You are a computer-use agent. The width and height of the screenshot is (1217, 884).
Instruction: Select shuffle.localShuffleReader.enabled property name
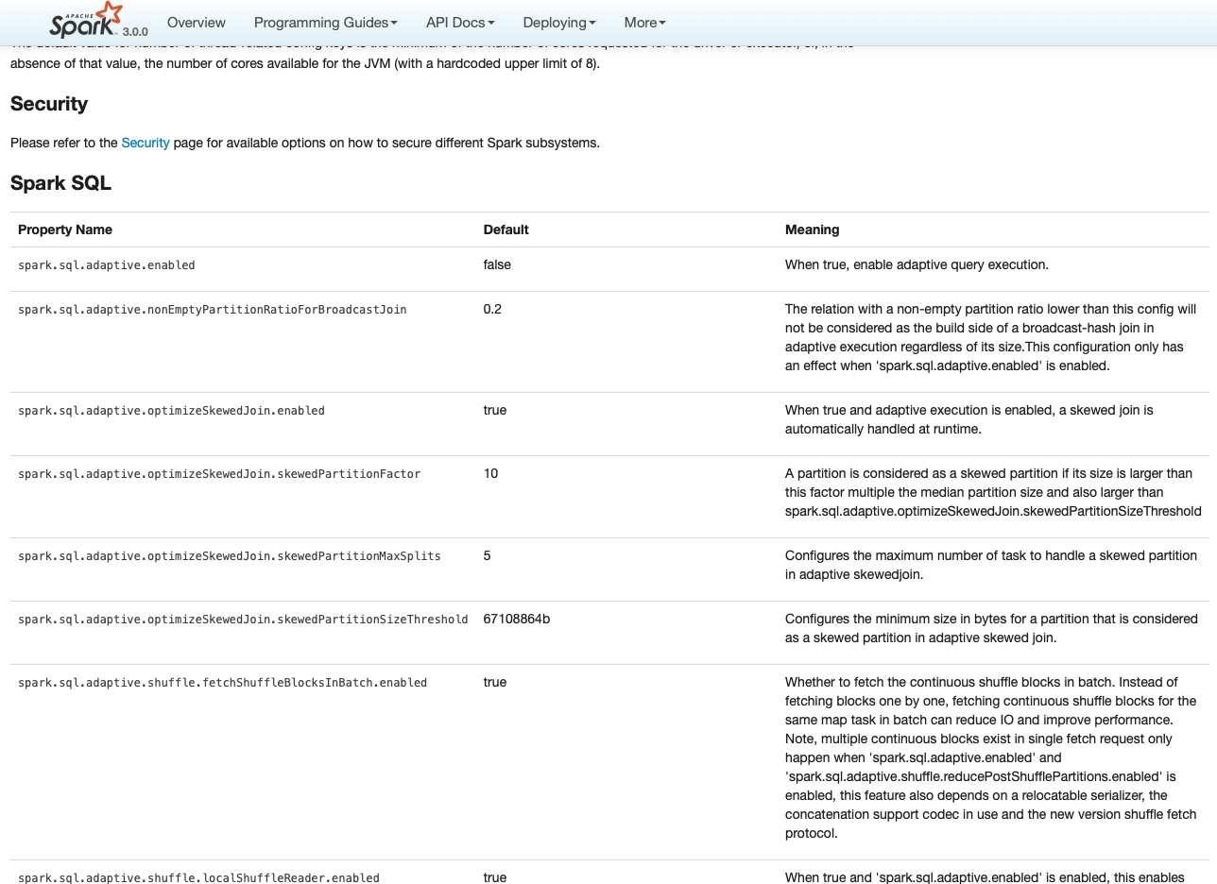pos(198,877)
